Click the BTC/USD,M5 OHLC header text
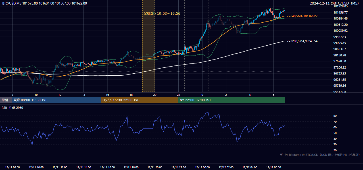This screenshot has width=363, height=170. (x=45, y=3)
